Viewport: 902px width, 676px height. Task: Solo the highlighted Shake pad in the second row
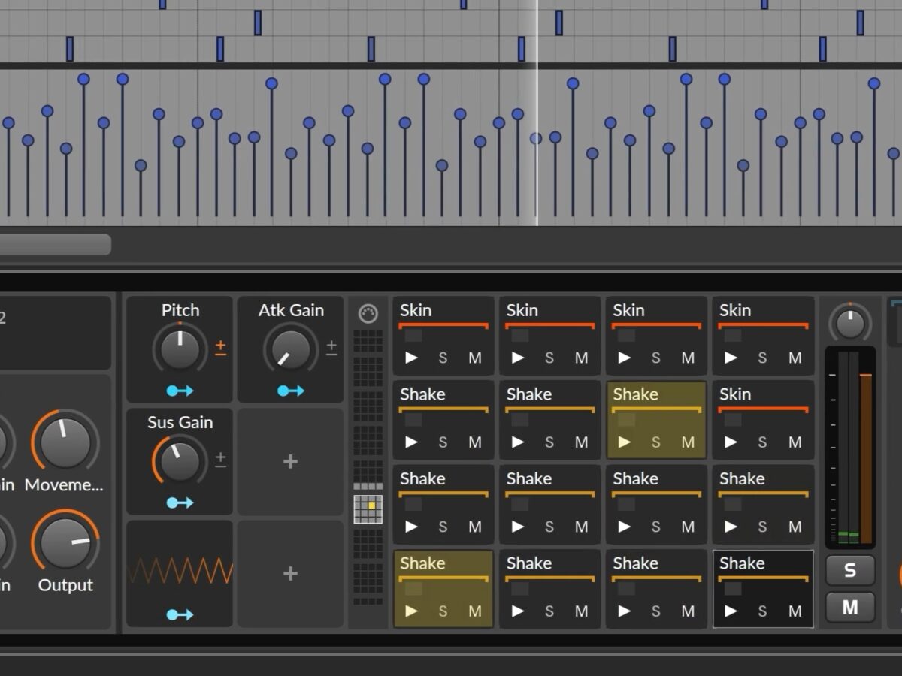pos(655,442)
